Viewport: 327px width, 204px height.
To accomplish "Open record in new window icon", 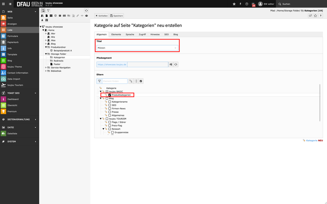I will (x=310, y=16).
